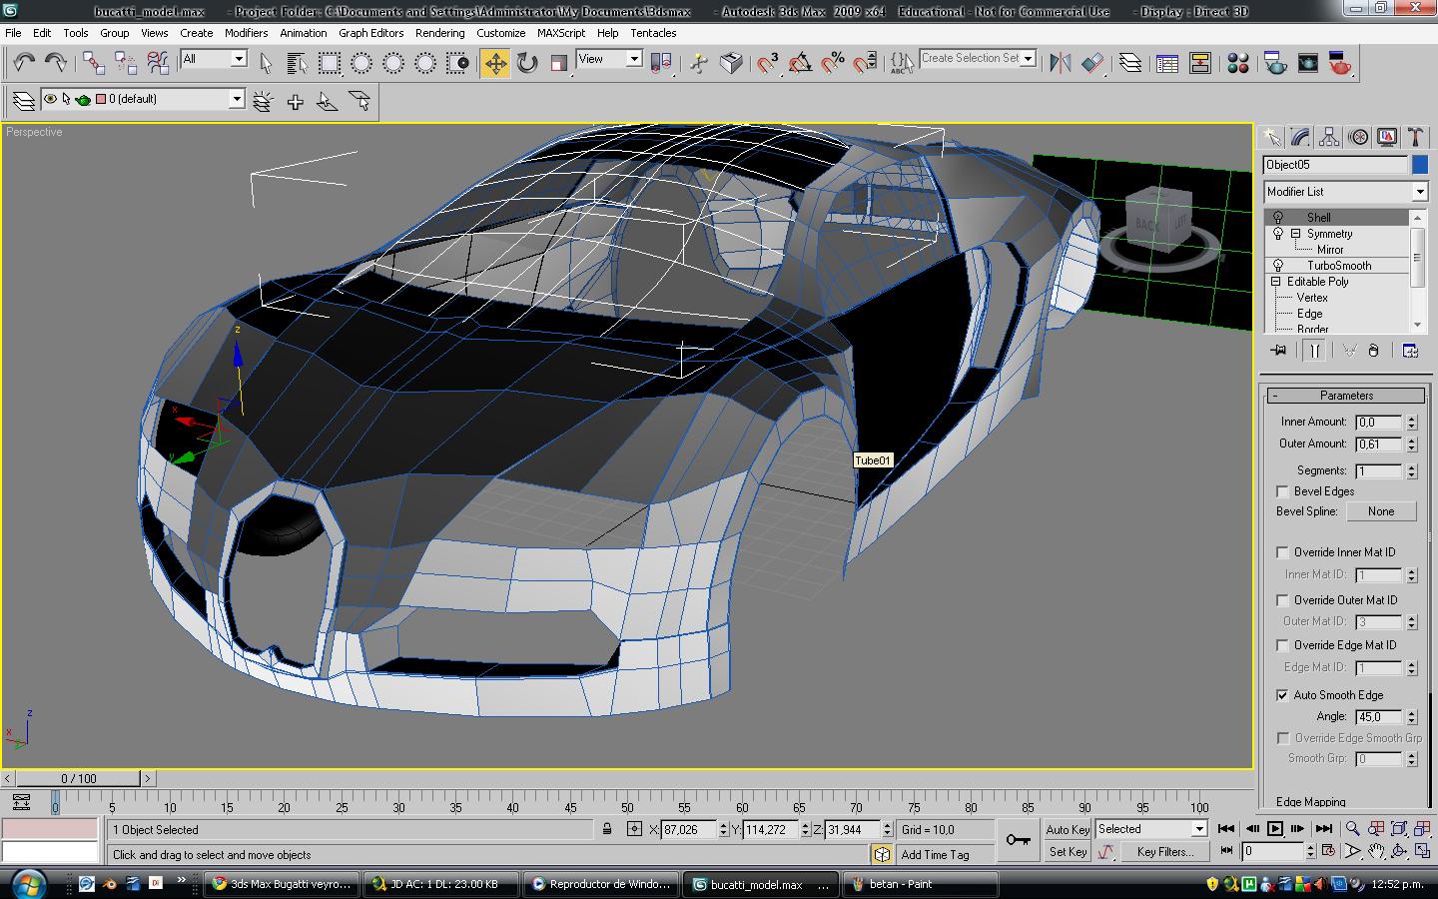Collapse the Editable Poly tree node
Screen dimensions: 1438x899
pyautogui.click(x=1275, y=282)
